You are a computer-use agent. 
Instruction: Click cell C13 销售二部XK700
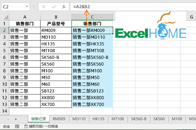click(x=92, y=104)
